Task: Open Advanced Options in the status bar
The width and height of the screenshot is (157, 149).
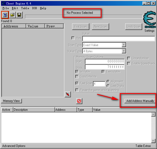Action: 14,146
